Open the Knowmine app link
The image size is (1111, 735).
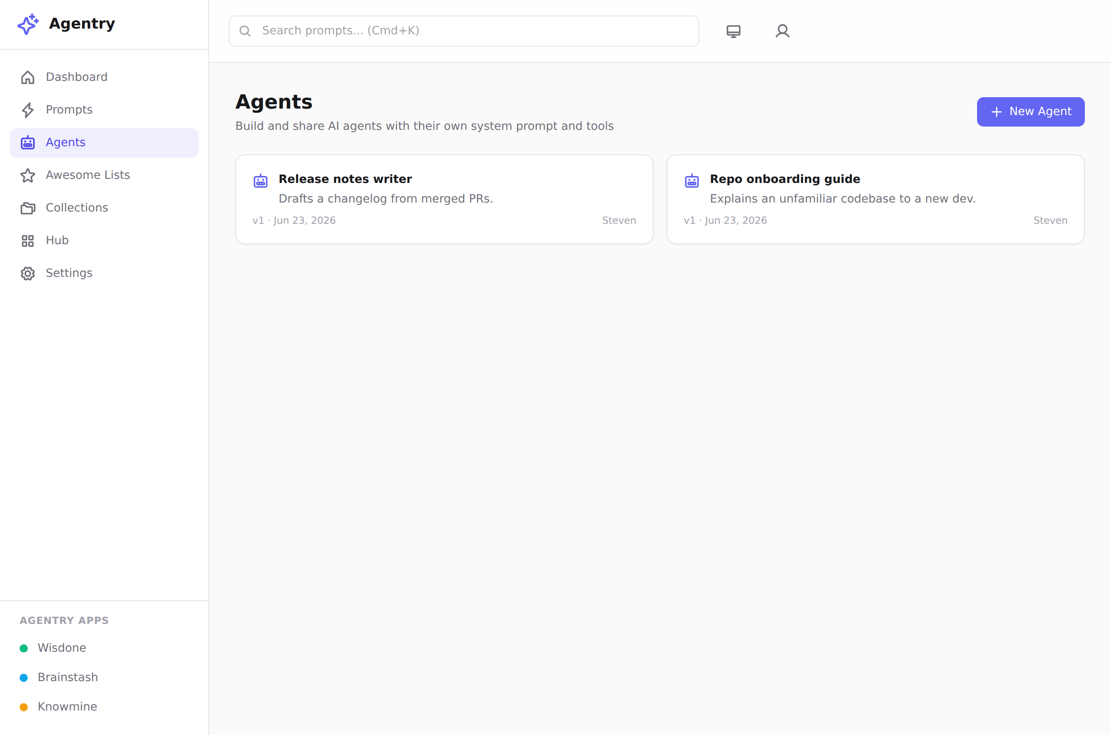click(x=67, y=707)
